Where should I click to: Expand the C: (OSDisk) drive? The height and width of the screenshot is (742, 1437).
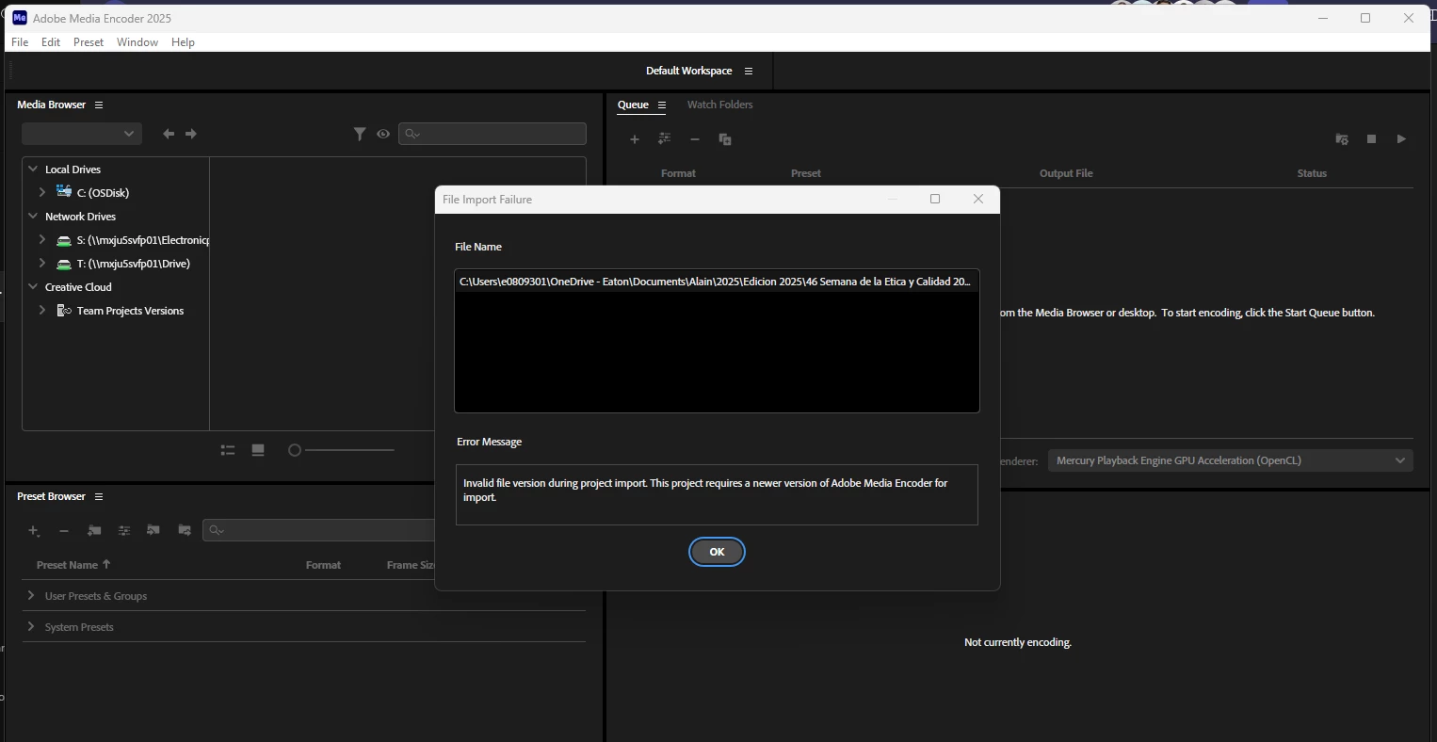point(41,192)
